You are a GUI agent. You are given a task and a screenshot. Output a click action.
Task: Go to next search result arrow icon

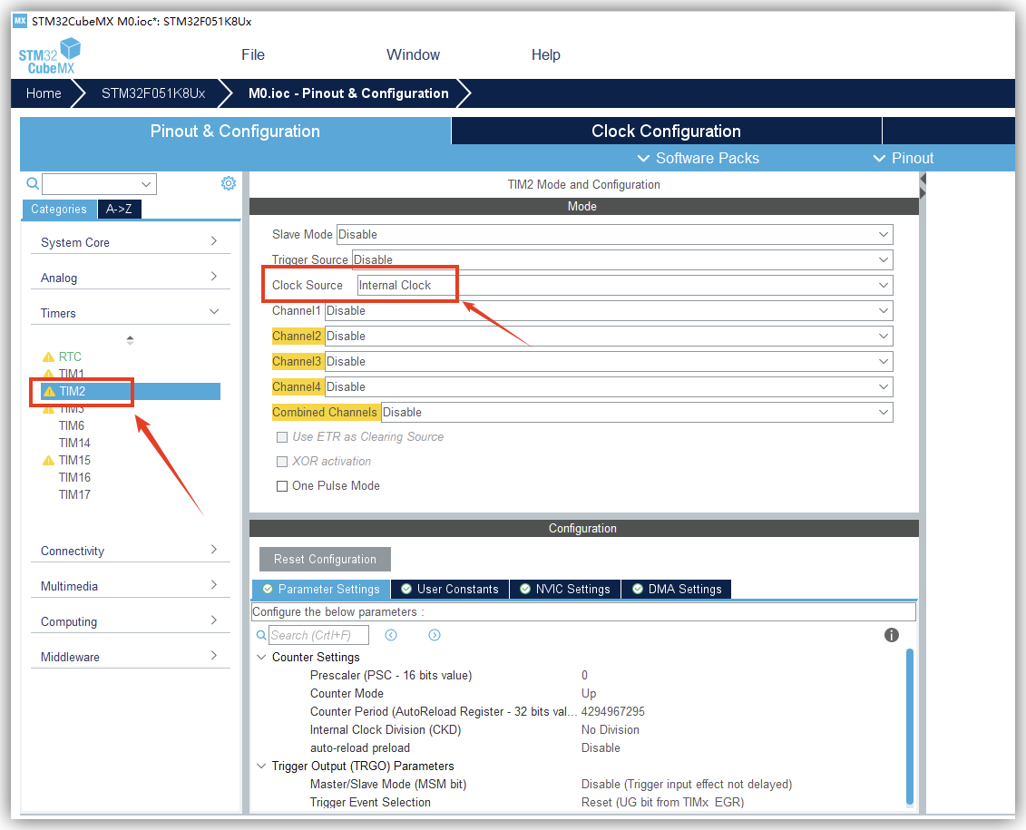[x=435, y=635]
